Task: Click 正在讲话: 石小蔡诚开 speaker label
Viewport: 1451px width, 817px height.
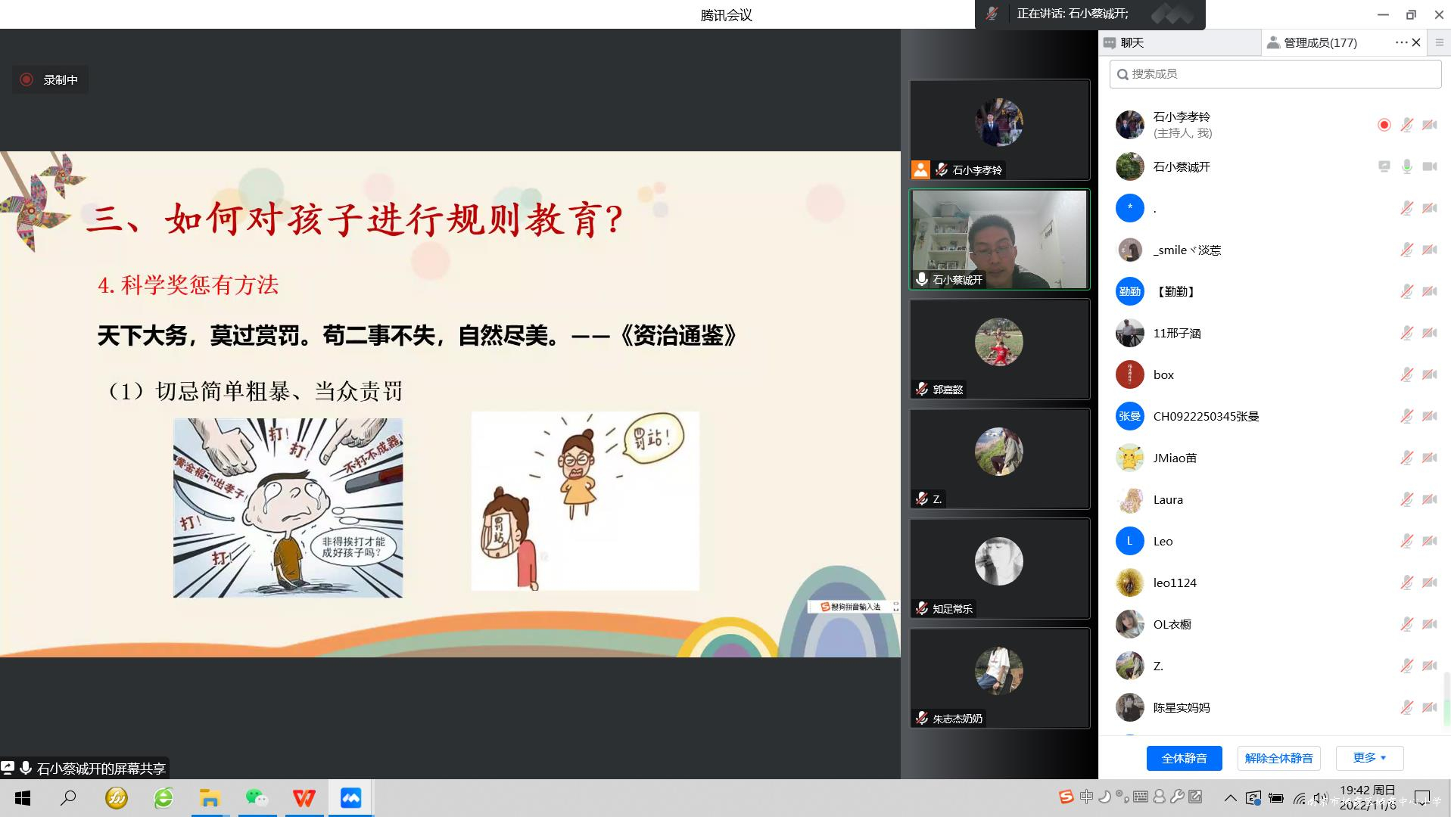Action: click(1073, 14)
